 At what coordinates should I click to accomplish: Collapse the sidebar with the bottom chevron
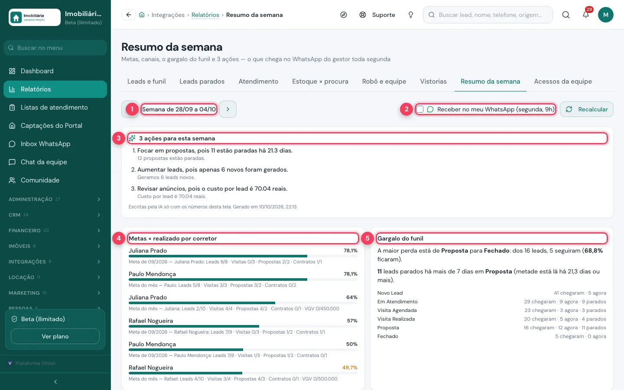click(x=55, y=382)
